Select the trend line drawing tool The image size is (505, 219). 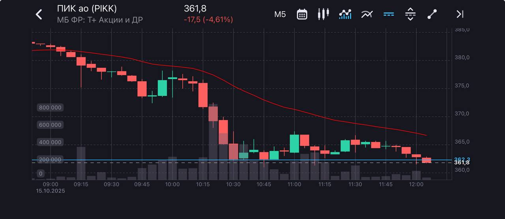432,15
